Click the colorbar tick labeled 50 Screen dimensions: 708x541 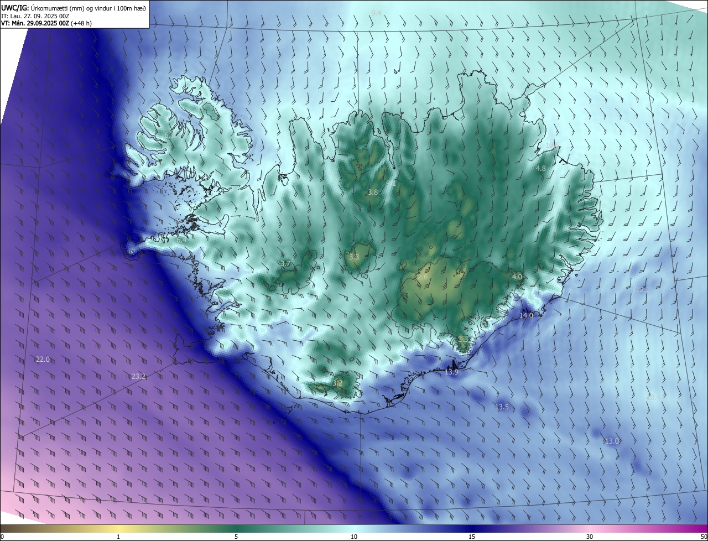(x=704, y=537)
